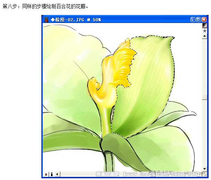Click the vertical scrollbar up arrow
The image size is (211, 180).
click(204, 36)
